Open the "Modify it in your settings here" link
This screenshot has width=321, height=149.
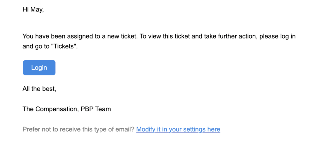[178, 129]
